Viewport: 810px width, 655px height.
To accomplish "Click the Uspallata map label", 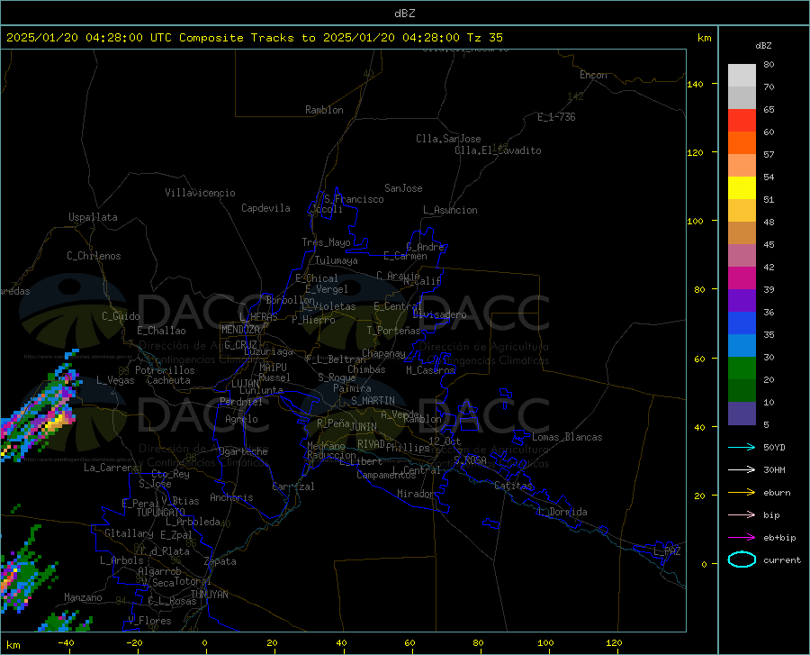I will click(93, 217).
